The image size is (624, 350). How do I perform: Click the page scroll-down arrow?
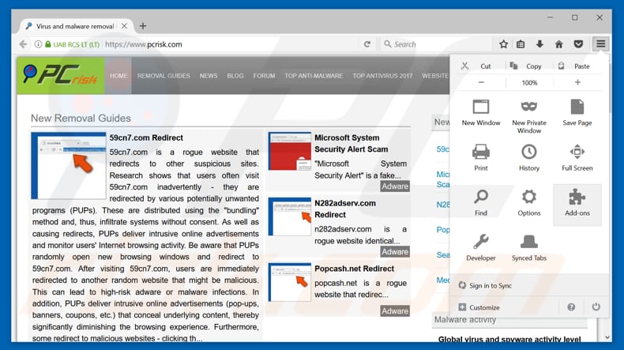click(x=607, y=337)
